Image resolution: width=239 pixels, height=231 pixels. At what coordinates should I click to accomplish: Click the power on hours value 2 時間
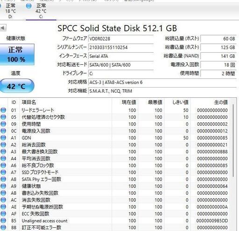coord(218,74)
